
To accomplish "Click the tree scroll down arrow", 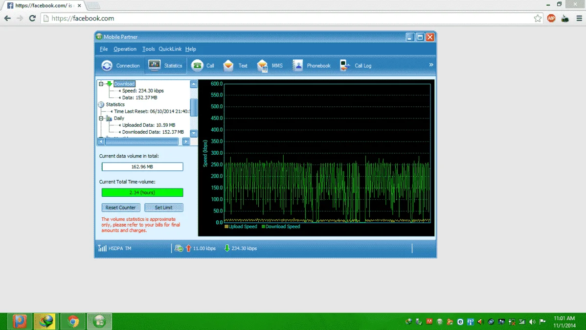I will (x=194, y=133).
